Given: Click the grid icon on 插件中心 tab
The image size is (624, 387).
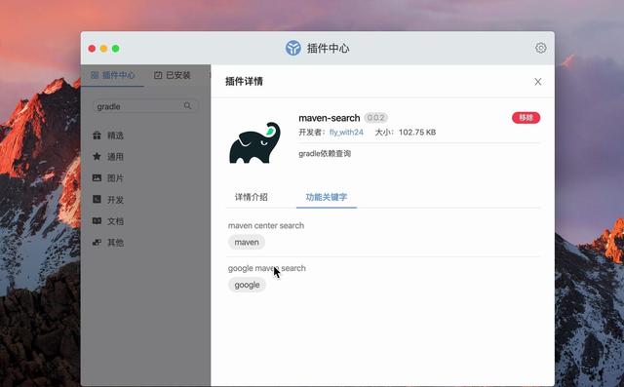Looking at the screenshot, I should point(95,75).
